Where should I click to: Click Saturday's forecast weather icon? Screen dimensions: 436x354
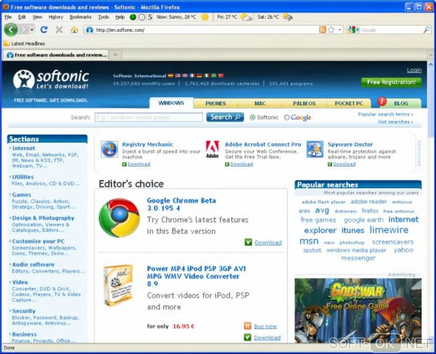[x=288, y=17]
